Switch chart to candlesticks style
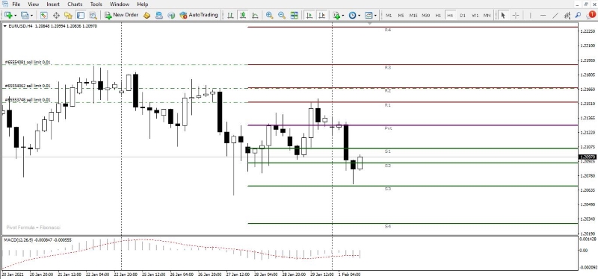 [242, 15]
